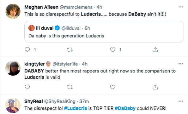This screenshot has width=188, height=114.
Task: View ShyReal's profile picture
Action: point(13,105)
